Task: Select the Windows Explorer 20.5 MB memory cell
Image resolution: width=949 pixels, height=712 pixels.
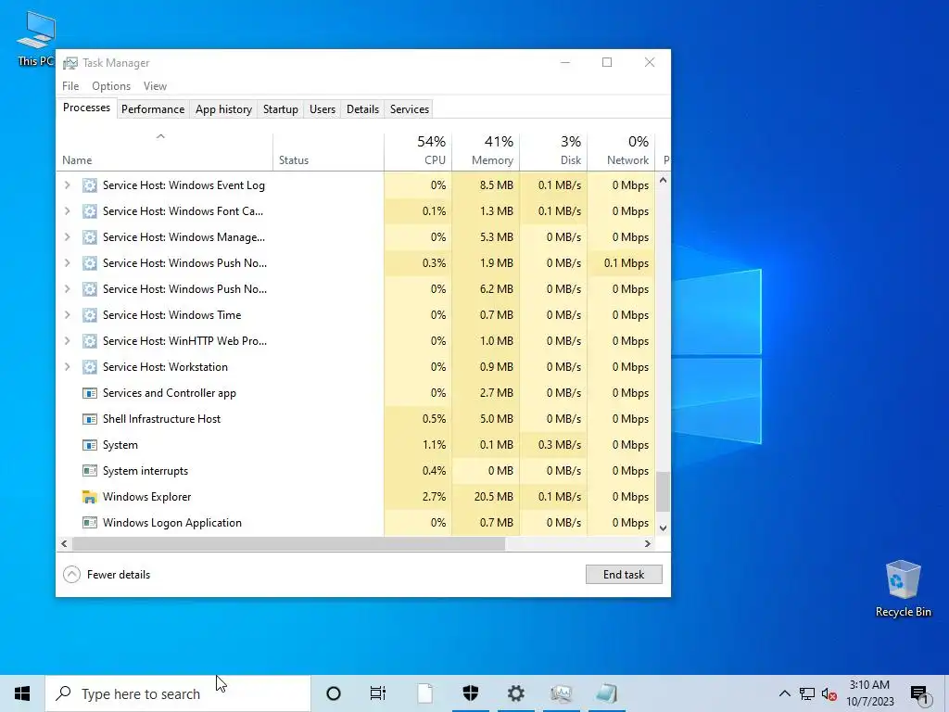Action: [486, 497]
